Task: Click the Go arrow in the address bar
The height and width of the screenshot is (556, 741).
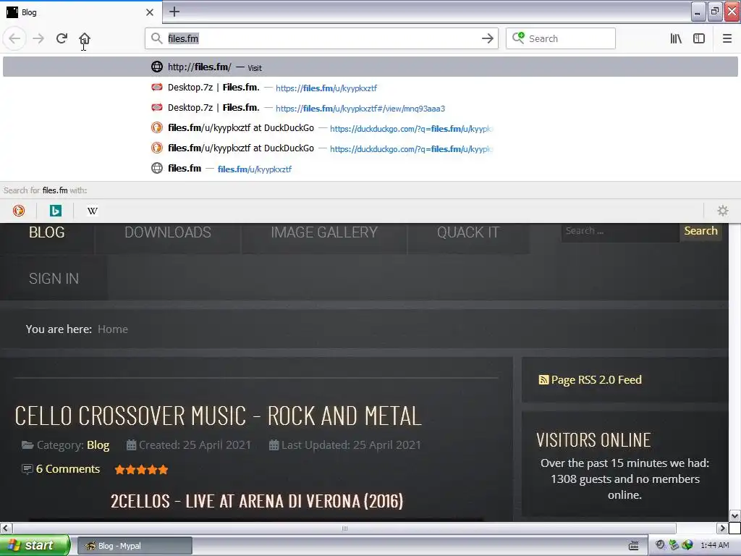Action: (487, 38)
